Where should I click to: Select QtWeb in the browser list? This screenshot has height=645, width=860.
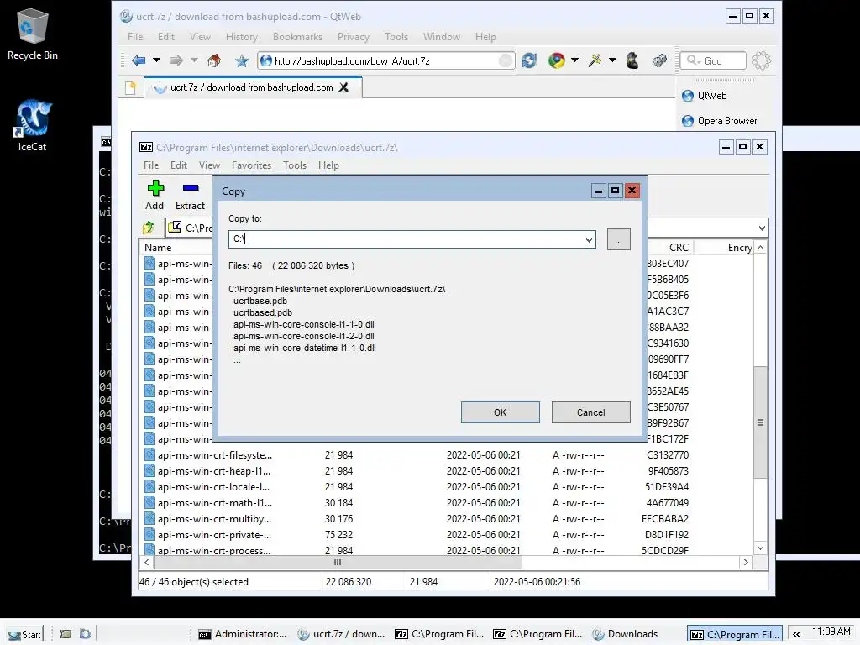point(712,96)
